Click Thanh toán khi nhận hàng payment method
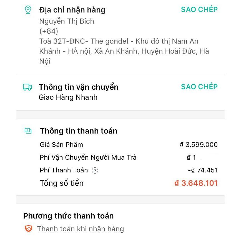 click(81, 229)
